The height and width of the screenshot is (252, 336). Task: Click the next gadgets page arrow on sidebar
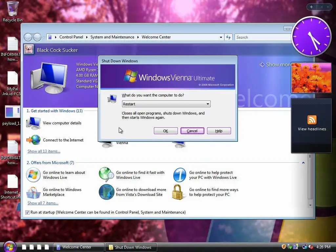(x=328, y=7)
